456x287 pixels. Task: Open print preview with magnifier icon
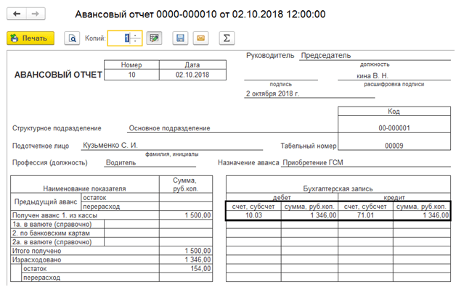click(72, 38)
